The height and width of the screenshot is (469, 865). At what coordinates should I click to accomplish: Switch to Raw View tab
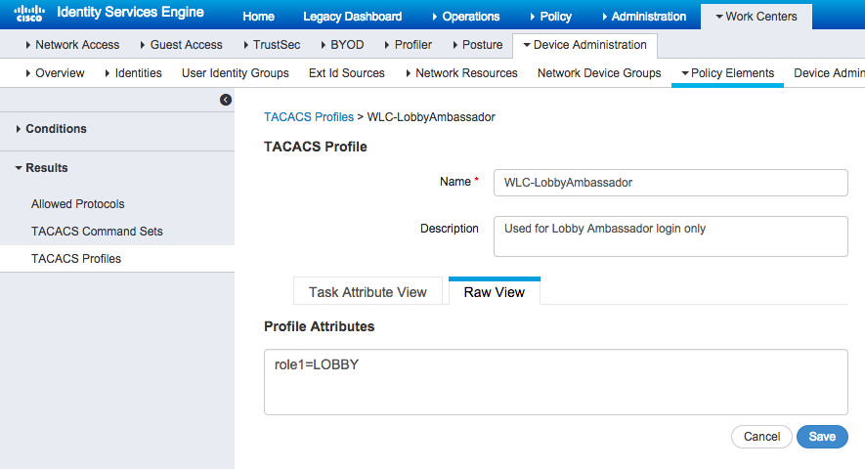(495, 291)
